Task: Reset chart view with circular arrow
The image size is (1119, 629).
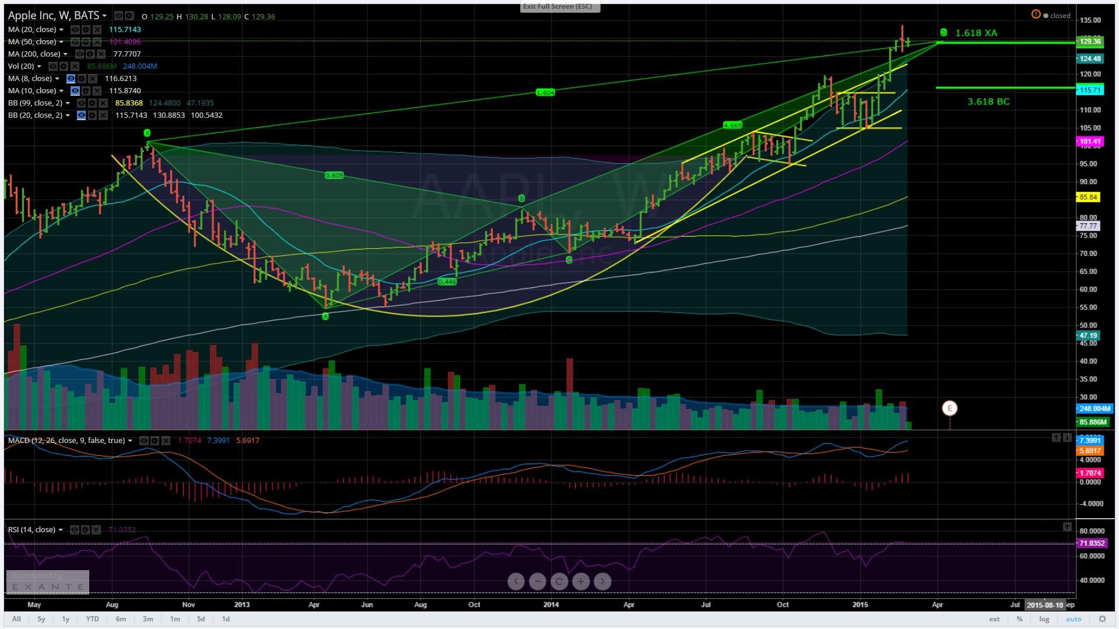Action: (559, 581)
